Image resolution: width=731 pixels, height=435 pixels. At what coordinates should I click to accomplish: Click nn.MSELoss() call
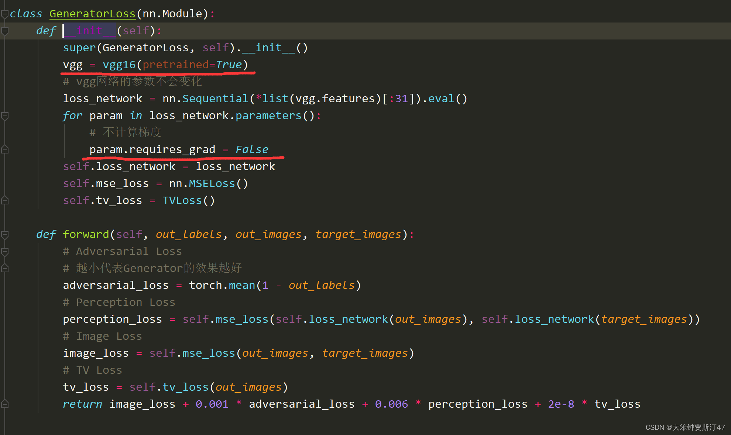click(209, 184)
